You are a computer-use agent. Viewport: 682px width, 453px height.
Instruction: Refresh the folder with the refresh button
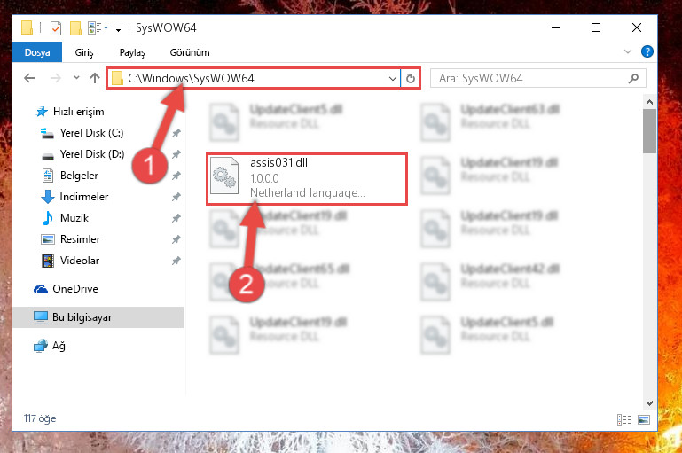point(410,79)
